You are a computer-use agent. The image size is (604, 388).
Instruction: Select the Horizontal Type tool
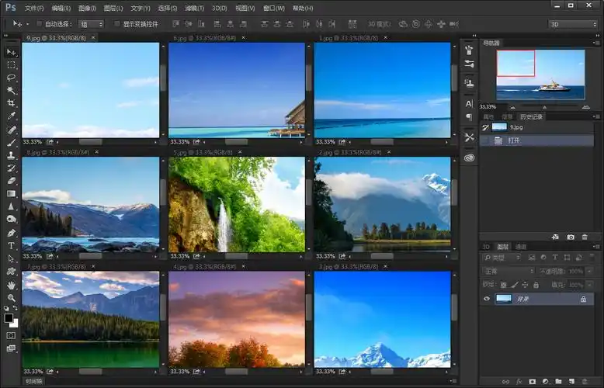(x=12, y=244)
